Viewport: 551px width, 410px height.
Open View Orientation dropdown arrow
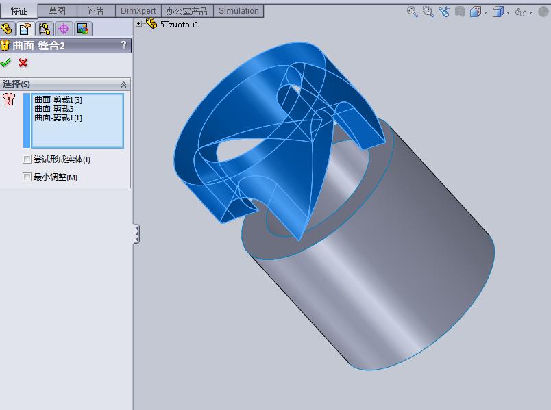tap(486, 12)
